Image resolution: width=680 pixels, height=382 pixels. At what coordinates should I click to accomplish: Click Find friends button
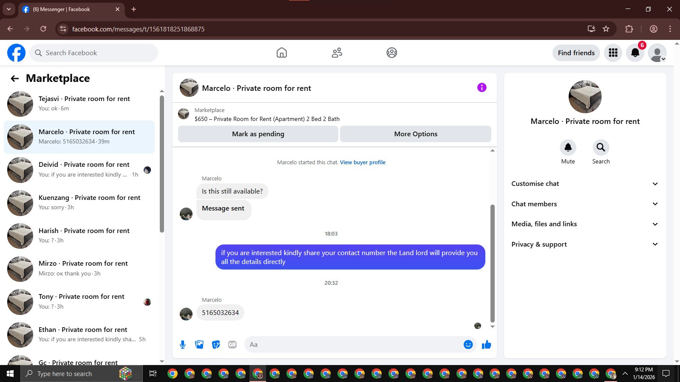click(576, 53)
